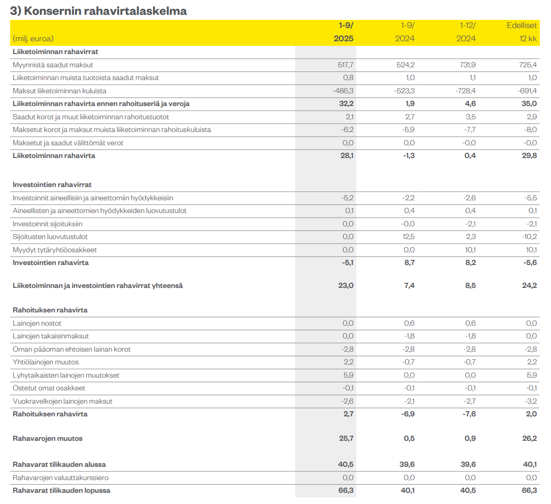Image resolution: width=551 pixels, height=504 pixels.
Task: Click the "Yhtiölainojen muutos" row label
Action: [46, 362]
